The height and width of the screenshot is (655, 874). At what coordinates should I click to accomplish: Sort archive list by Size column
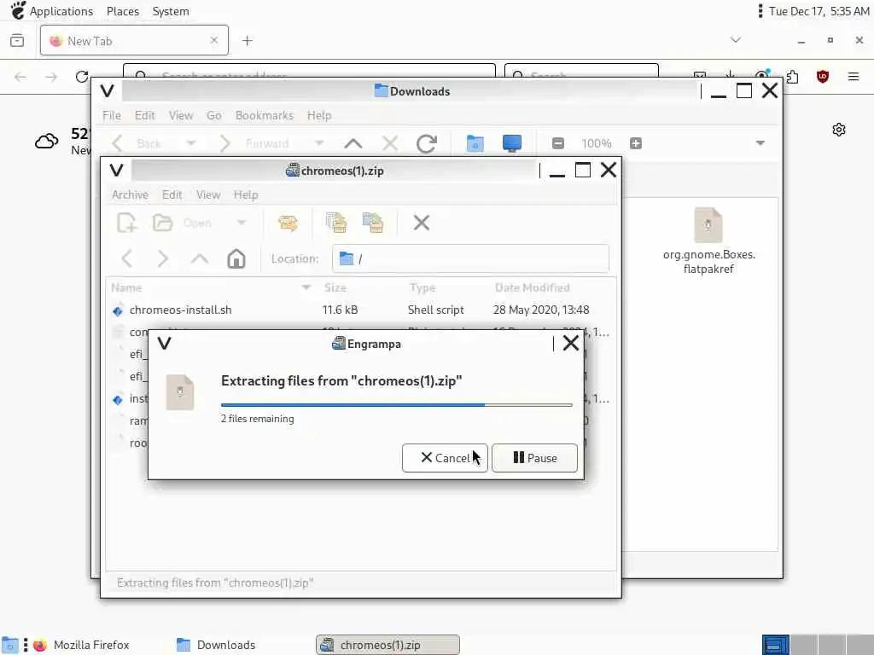361,287
